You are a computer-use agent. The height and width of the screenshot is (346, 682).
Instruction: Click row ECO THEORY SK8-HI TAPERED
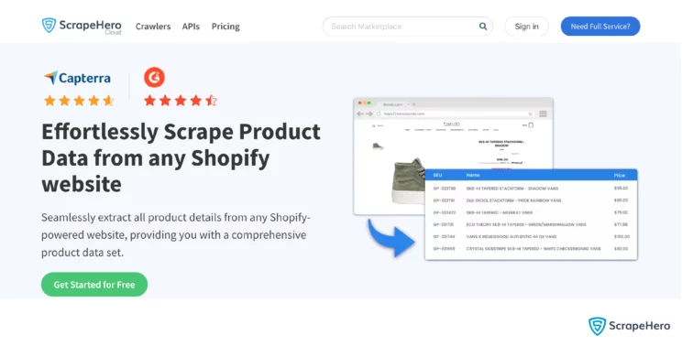(531, 224)
